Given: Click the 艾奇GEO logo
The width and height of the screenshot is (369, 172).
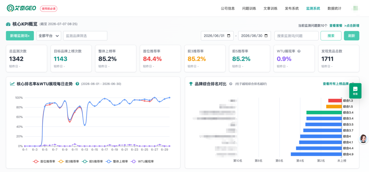Looking at the screenshot, I should (x=21, y=8).
